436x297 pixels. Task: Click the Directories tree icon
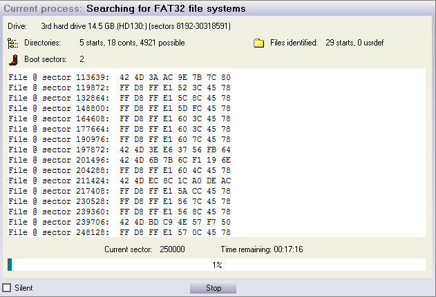[x=13, y=43]
